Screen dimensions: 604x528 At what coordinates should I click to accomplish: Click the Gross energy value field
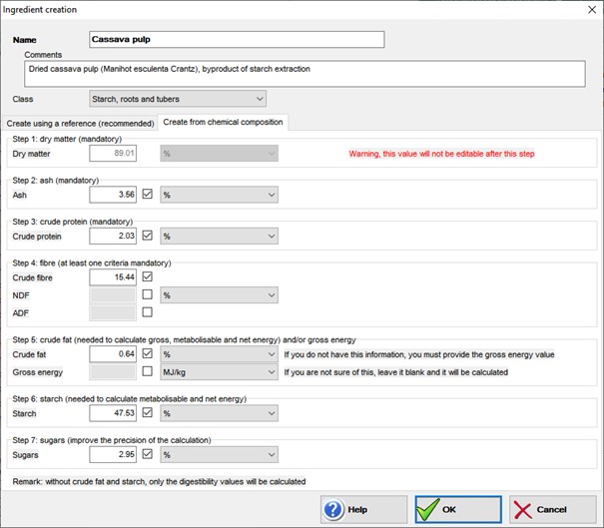[x=113, y=372]
